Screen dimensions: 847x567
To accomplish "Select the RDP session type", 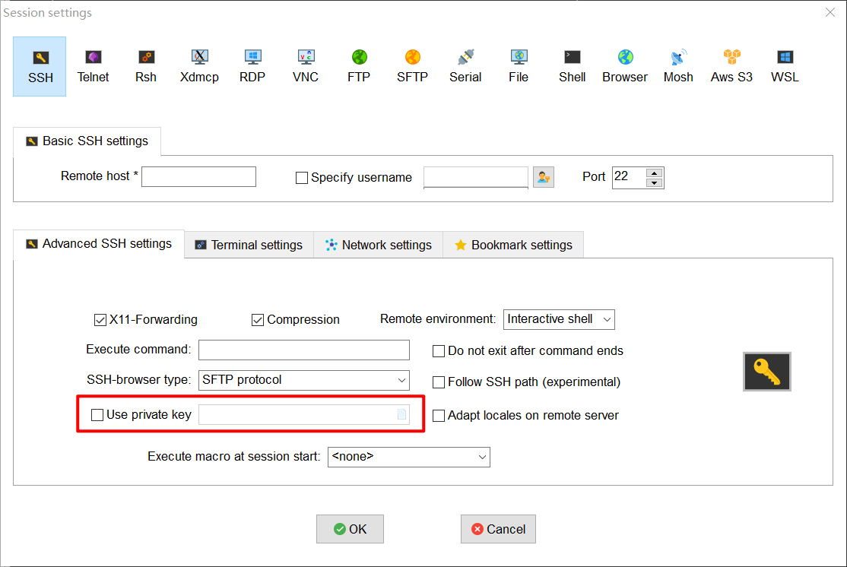I will (252, 66).
